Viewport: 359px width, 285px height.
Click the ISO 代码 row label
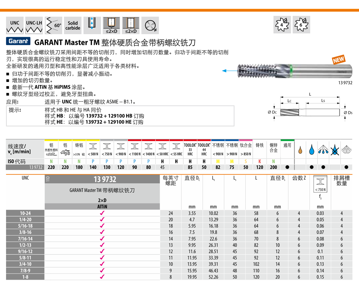(x=17, y=161)
